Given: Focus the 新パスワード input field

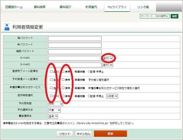Looking at the screenshot, I should (75, 45).
